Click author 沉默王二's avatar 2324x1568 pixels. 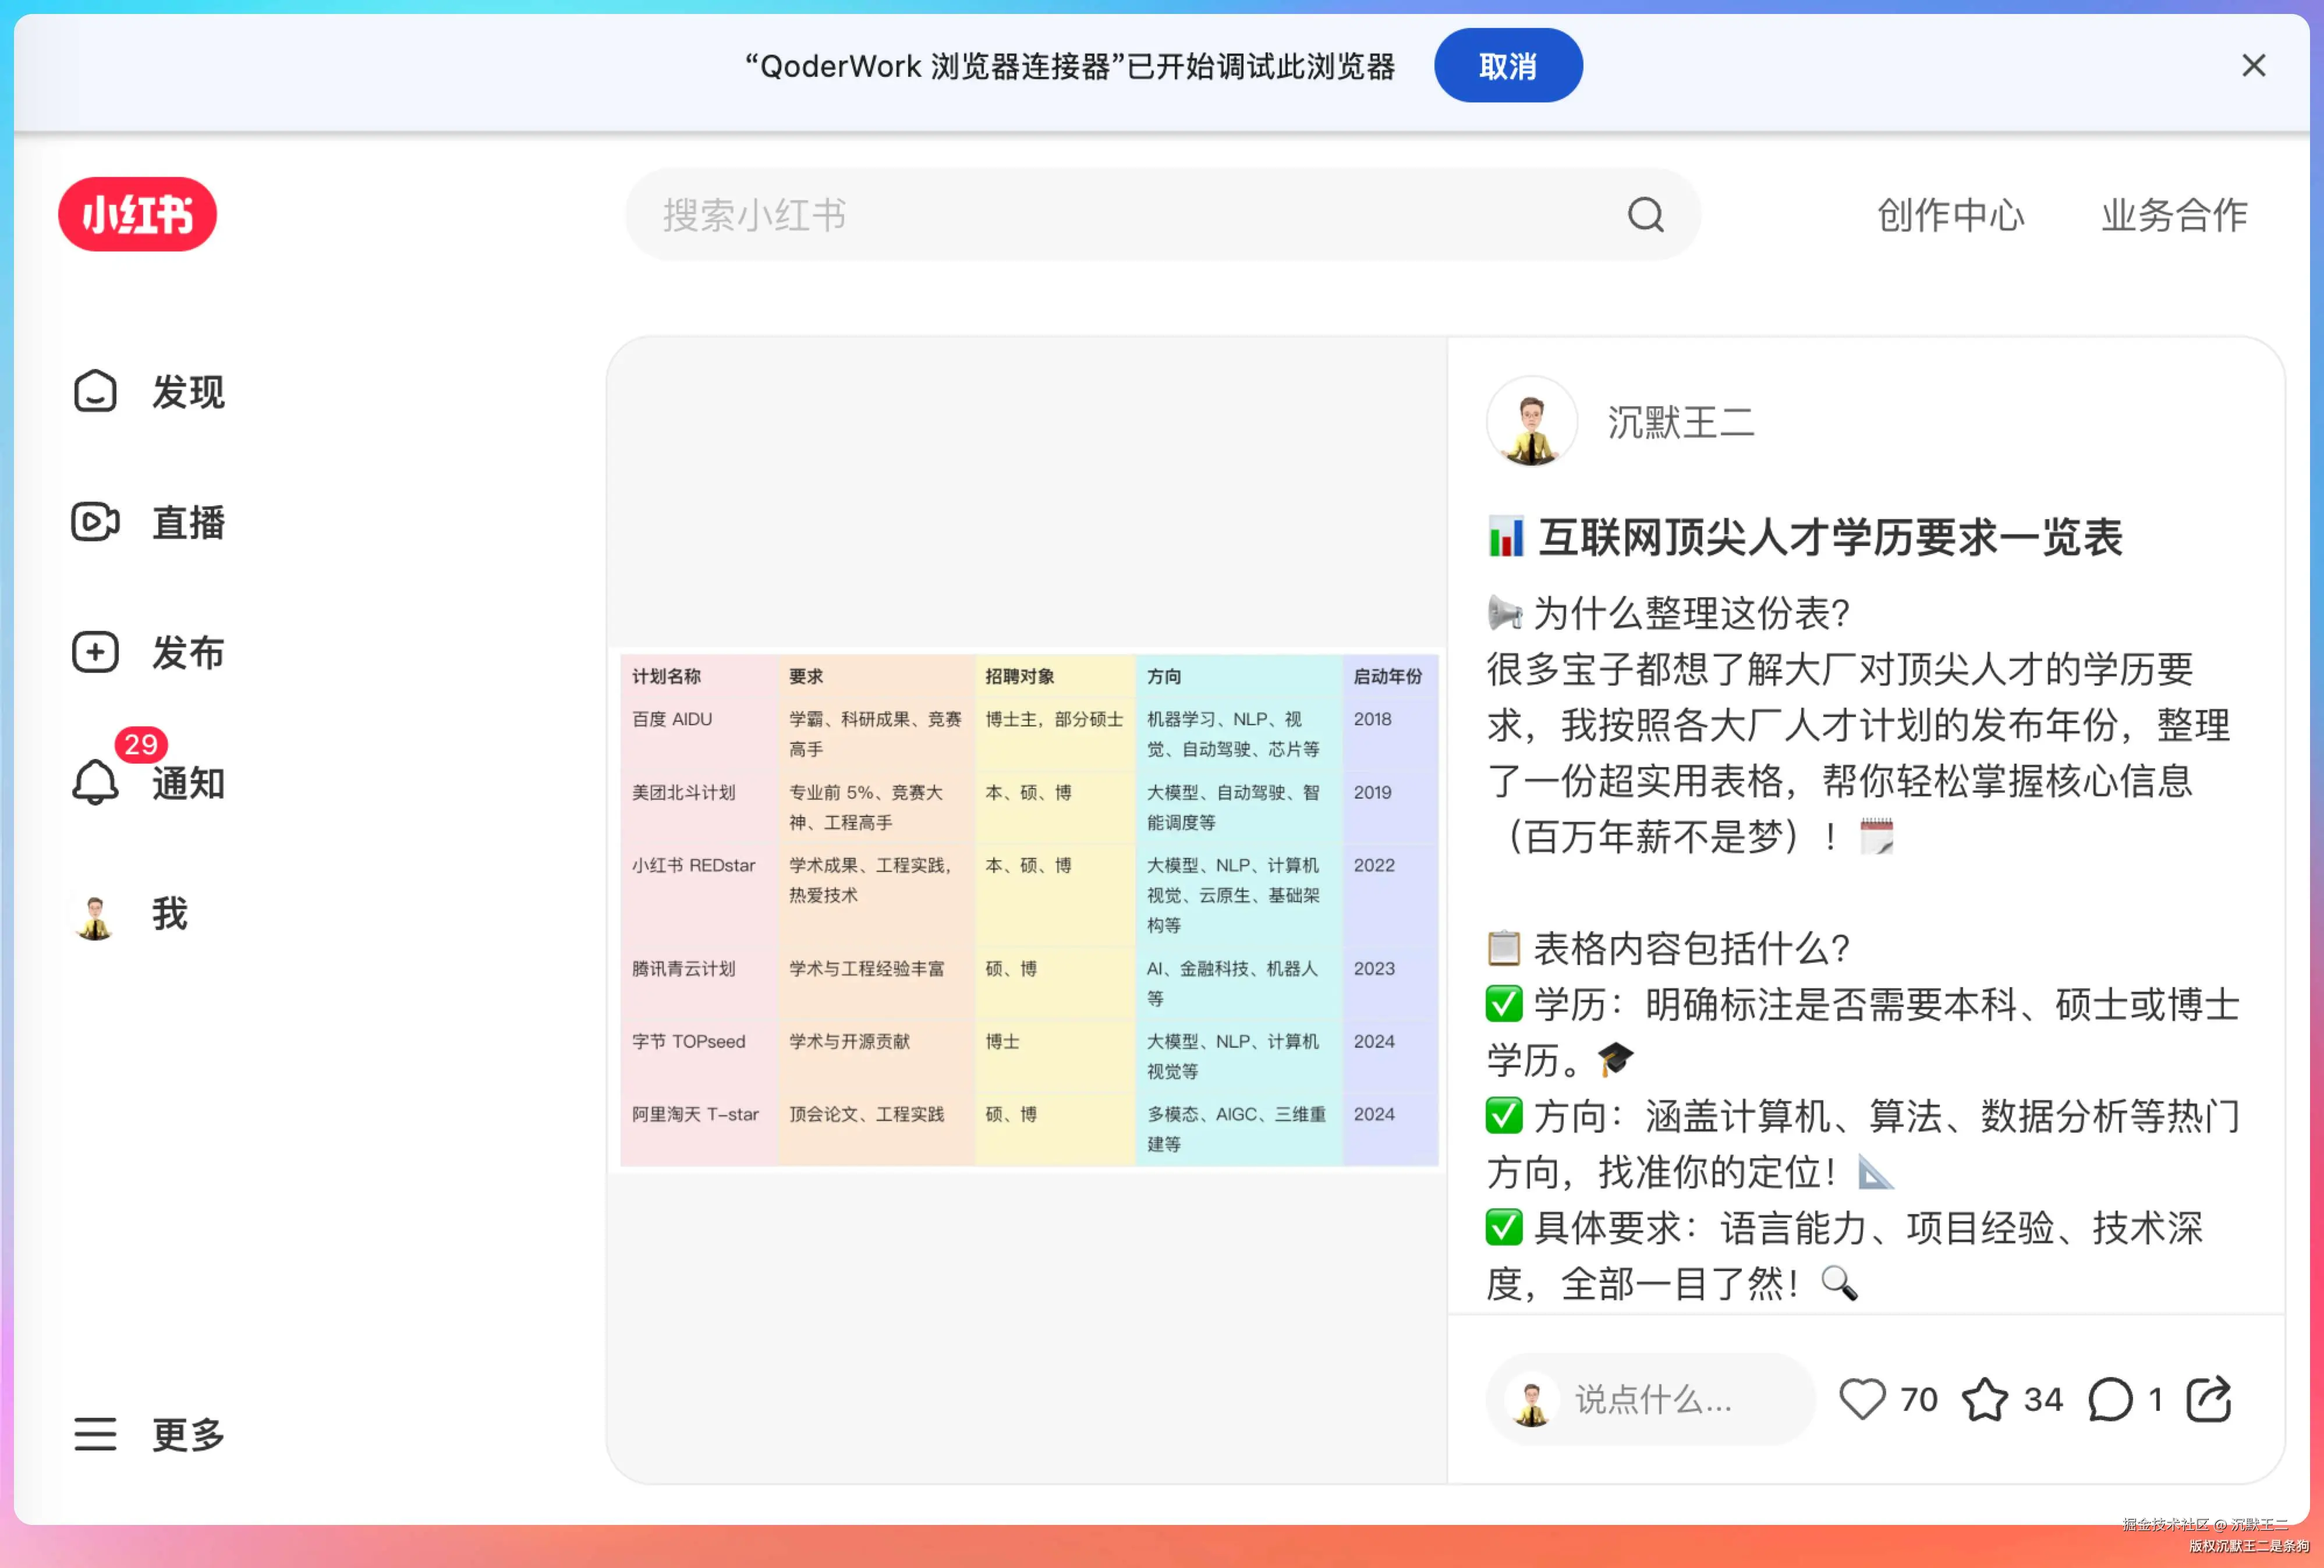pyautogui.click(x=1531, y=422)
